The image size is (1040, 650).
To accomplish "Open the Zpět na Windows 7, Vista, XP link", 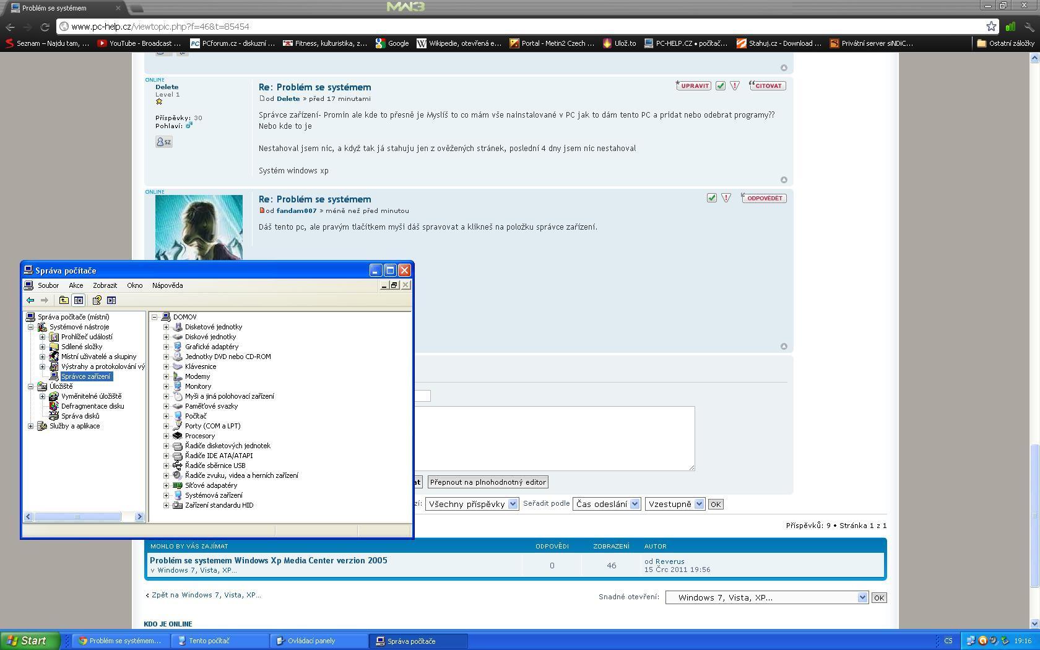I will pos(206,595).
